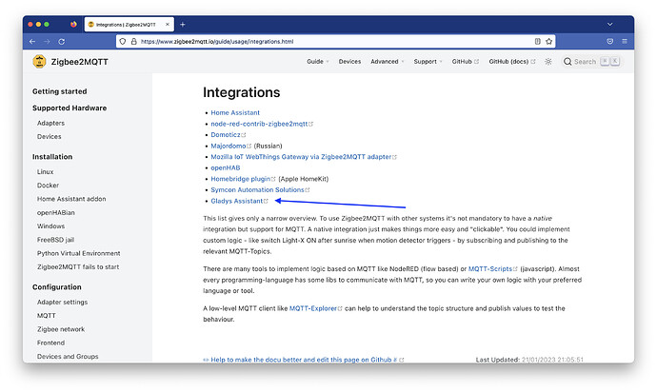Click the list all tabs chevron

[610, 25]
